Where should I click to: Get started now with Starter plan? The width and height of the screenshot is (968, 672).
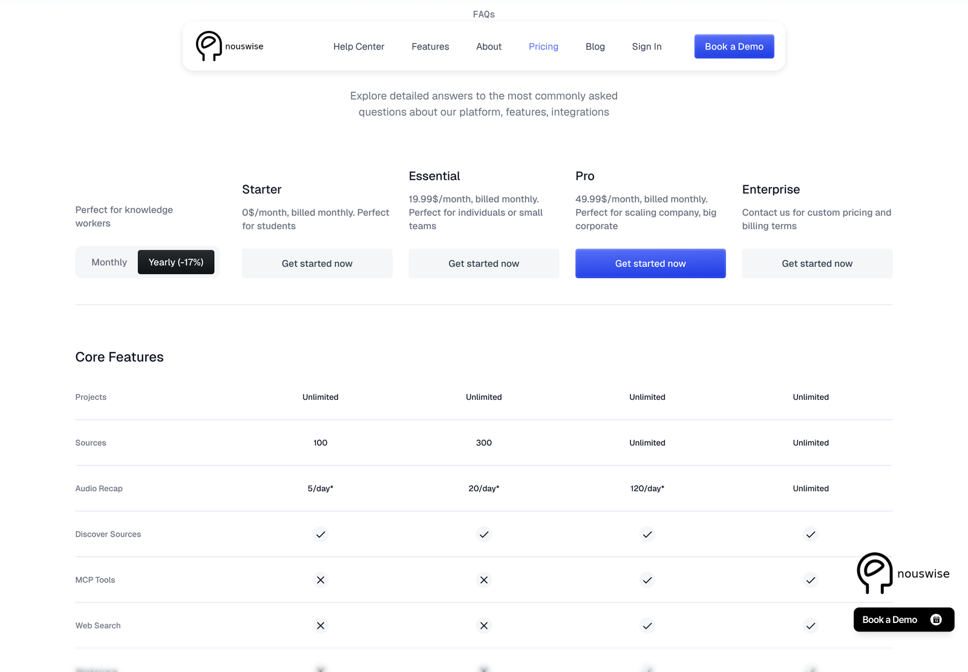(317, 263)
